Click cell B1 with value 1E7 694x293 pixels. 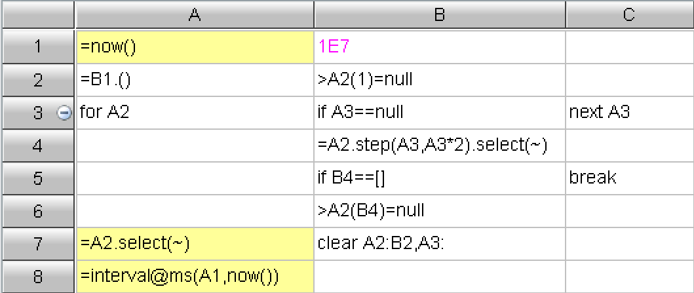click(x=440, y=47)
